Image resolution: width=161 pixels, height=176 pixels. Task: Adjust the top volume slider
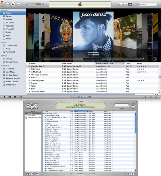[x=34, y=4]
